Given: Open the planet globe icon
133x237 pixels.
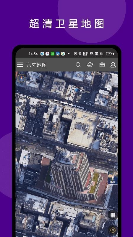Looking at the screenshot, I should point(90,65).
